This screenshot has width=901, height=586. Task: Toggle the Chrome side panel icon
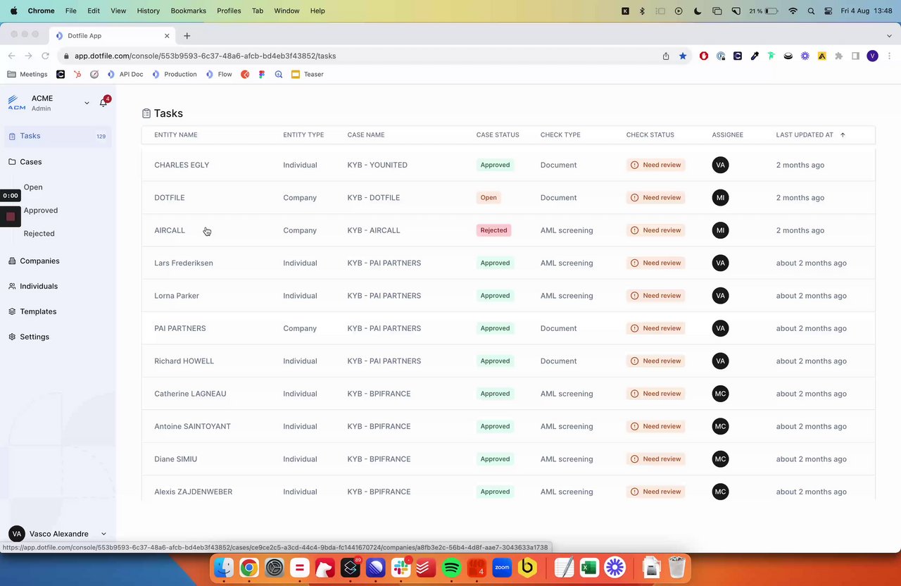855,56
